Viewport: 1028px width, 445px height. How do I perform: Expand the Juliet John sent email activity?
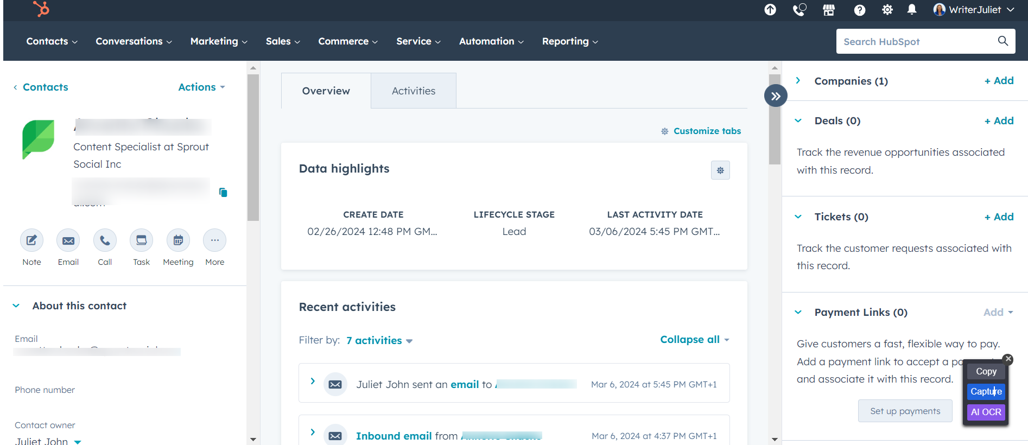[x=313, y=381]
